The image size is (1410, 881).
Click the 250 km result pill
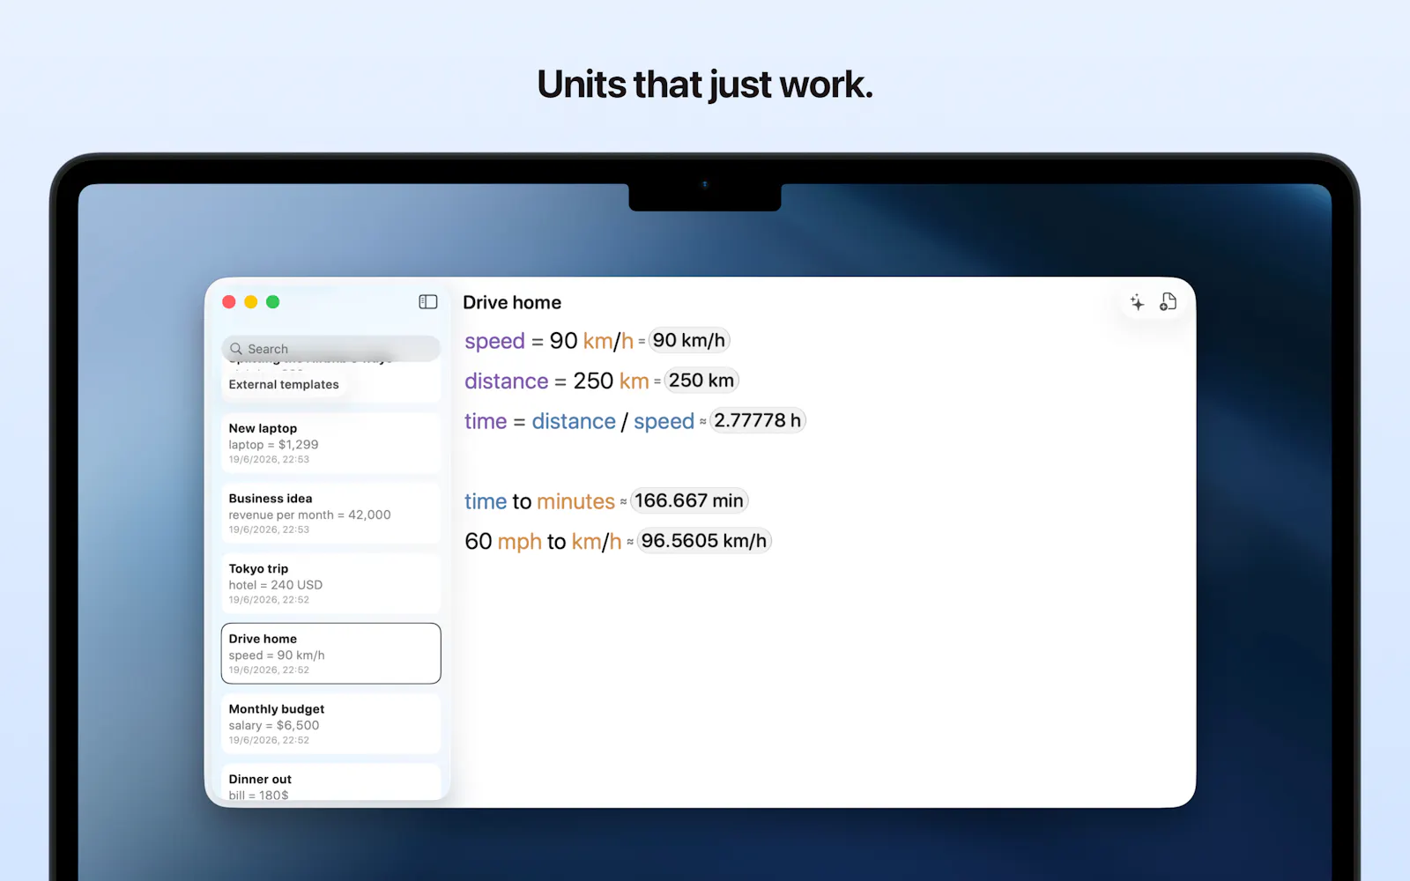pos(701,381)
